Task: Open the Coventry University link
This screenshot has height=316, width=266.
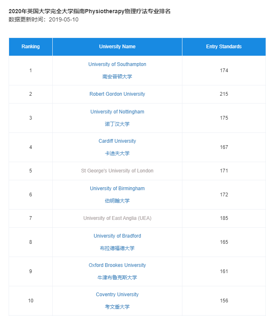Action: tap(117, 295)
